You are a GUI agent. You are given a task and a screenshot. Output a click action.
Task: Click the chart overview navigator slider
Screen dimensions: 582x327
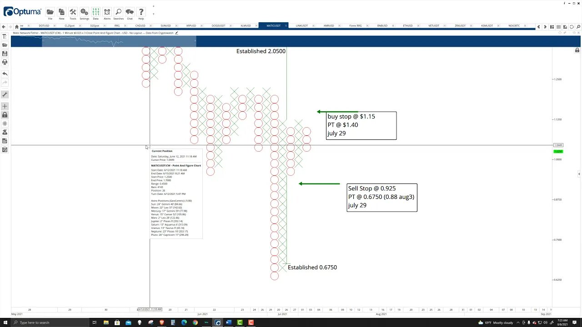click(119, 42)
